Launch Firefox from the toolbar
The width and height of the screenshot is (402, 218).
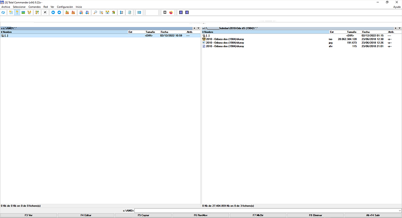coord(171,12)
